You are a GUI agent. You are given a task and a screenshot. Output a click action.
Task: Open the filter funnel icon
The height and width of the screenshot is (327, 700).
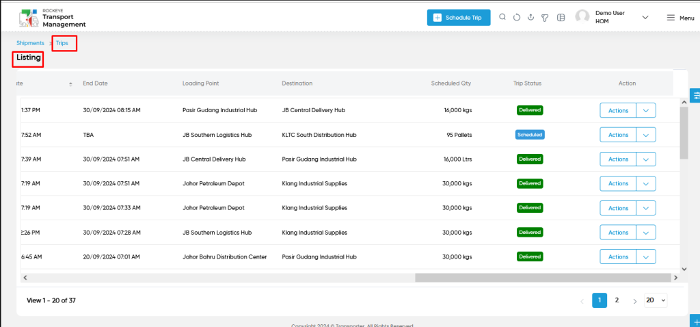tap(545, 17)
